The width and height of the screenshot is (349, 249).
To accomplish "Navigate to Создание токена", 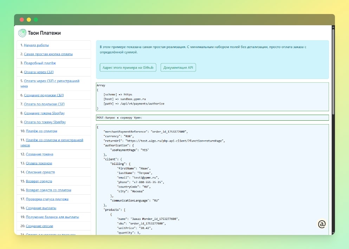I will pyautogui.click(x=39, y=154).
